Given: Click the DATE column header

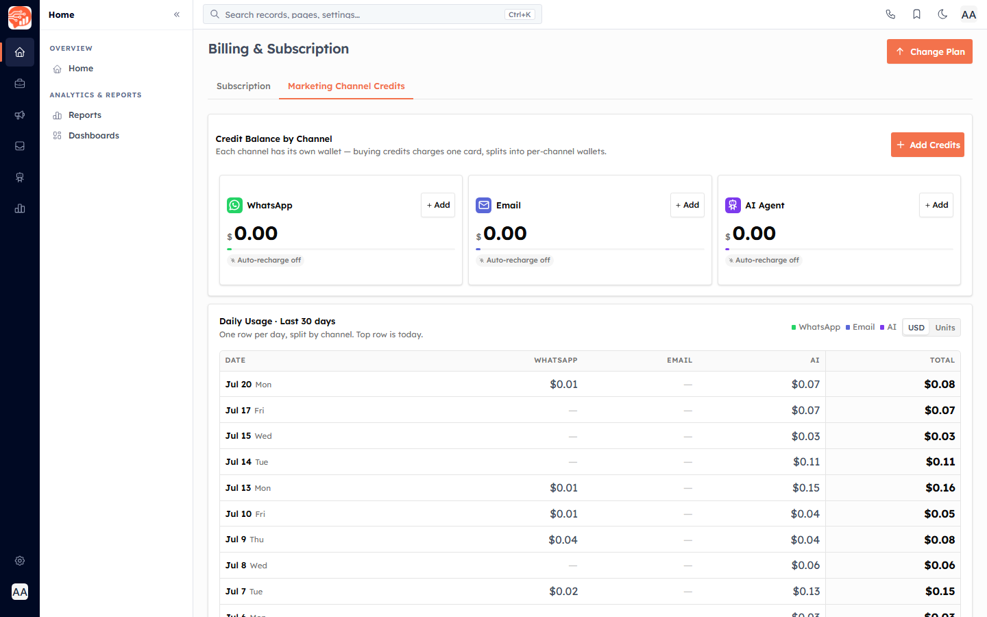Looking at the screenshot, I should tap(235, 361).
